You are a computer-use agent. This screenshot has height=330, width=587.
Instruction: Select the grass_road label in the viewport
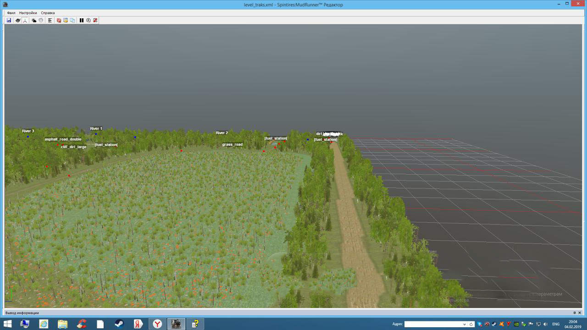pyautogui.click(x=232, y=145)
